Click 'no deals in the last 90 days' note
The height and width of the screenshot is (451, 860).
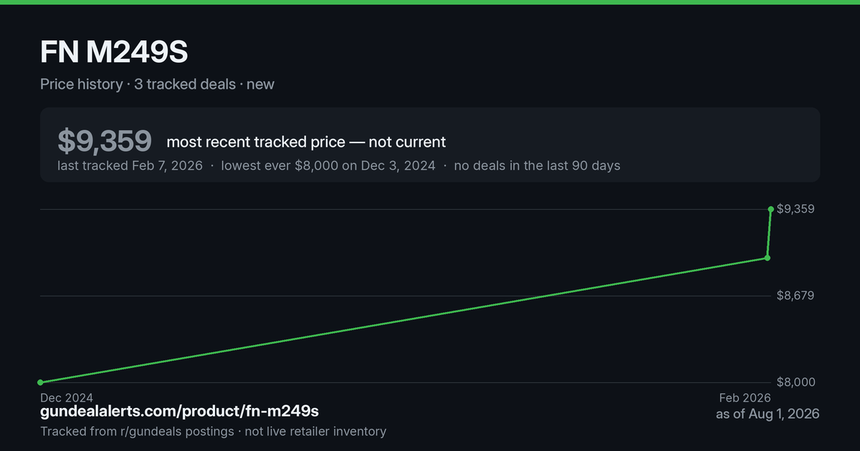point(537,165)
